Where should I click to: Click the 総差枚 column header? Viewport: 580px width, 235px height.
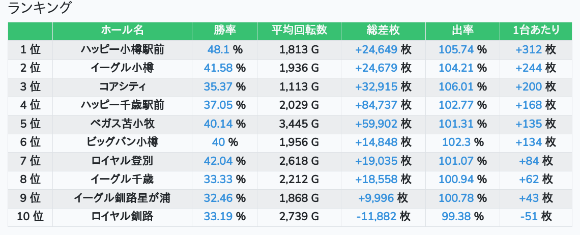[383, 31]
